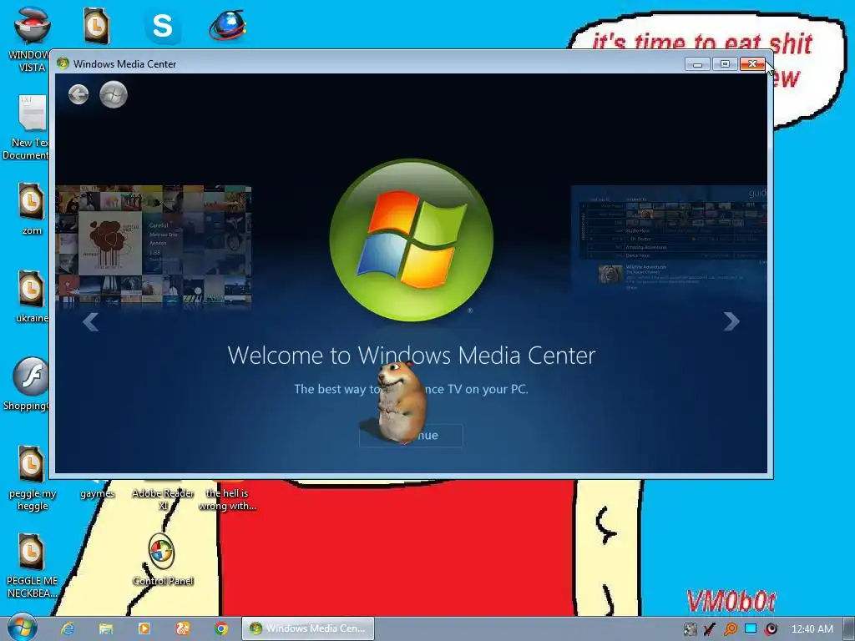Click the leftmost system tray icon
The height and width of the screenshot is (641, 855).
(x=690, y=629)
